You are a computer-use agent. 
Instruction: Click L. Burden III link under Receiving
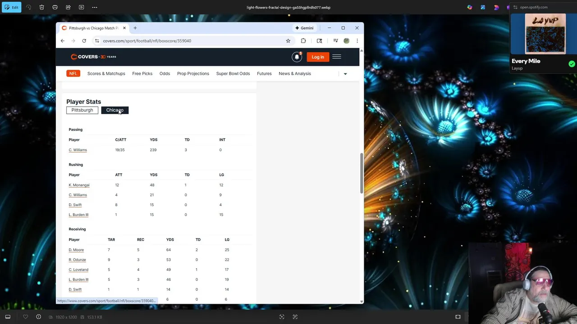[78, 279]
